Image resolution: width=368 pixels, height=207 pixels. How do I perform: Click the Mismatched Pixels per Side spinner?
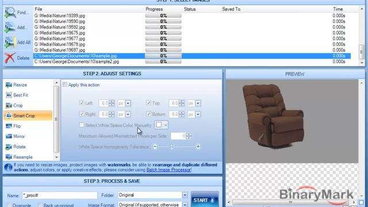pos(189,136)
